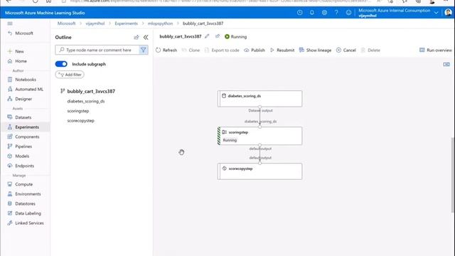Viewport: 455px width, 256px height.
Task: Click Microsoft Azure Machine Learning Studio title
Action: click(x=45, y=13)
